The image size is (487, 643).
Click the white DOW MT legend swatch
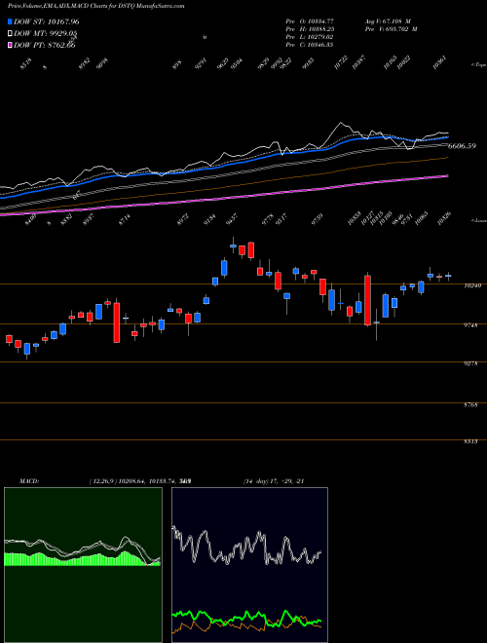[10, 34]
